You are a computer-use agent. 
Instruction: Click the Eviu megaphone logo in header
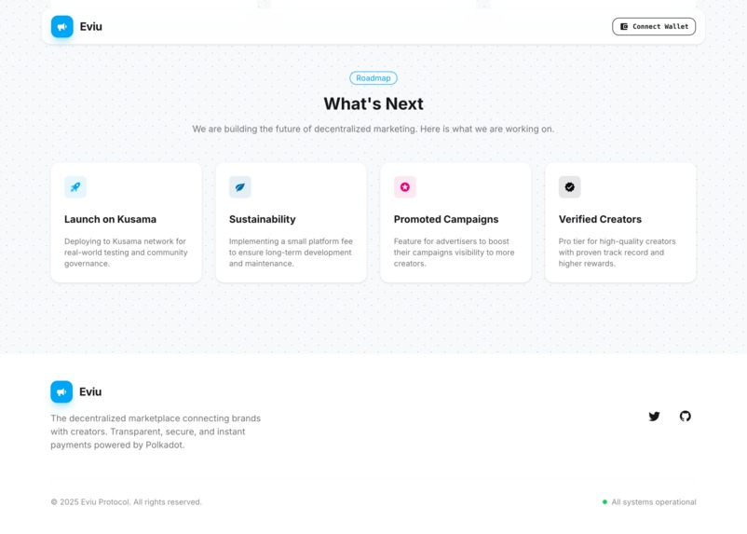pyautogui.click(x=61, y=27)
